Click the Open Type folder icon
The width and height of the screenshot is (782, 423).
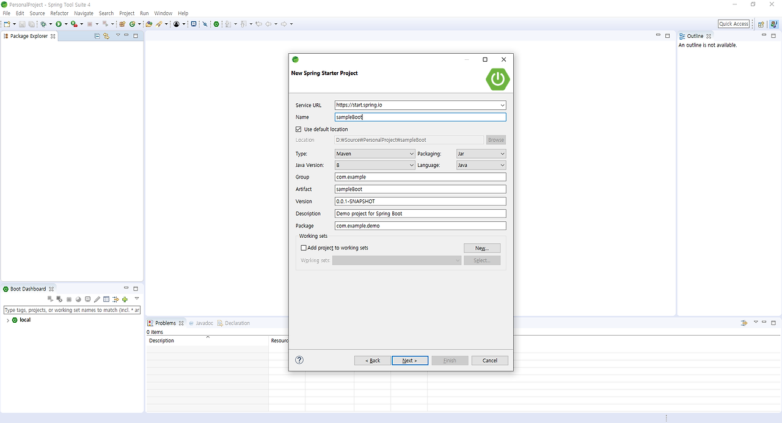[148, 24]
